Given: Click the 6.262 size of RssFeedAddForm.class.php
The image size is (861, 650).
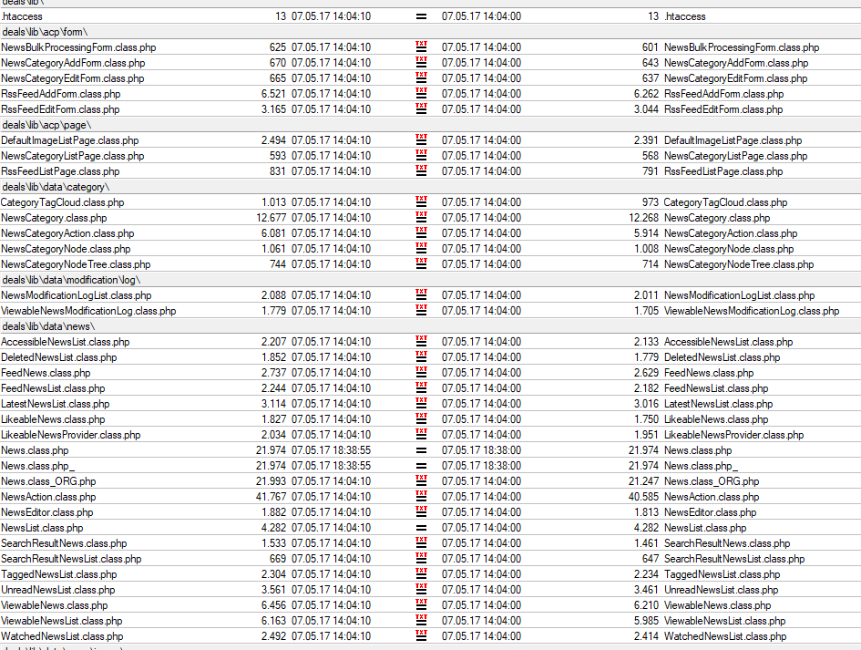Looking at the screenshot, I should pyautogui.click(x=646, y=94).
